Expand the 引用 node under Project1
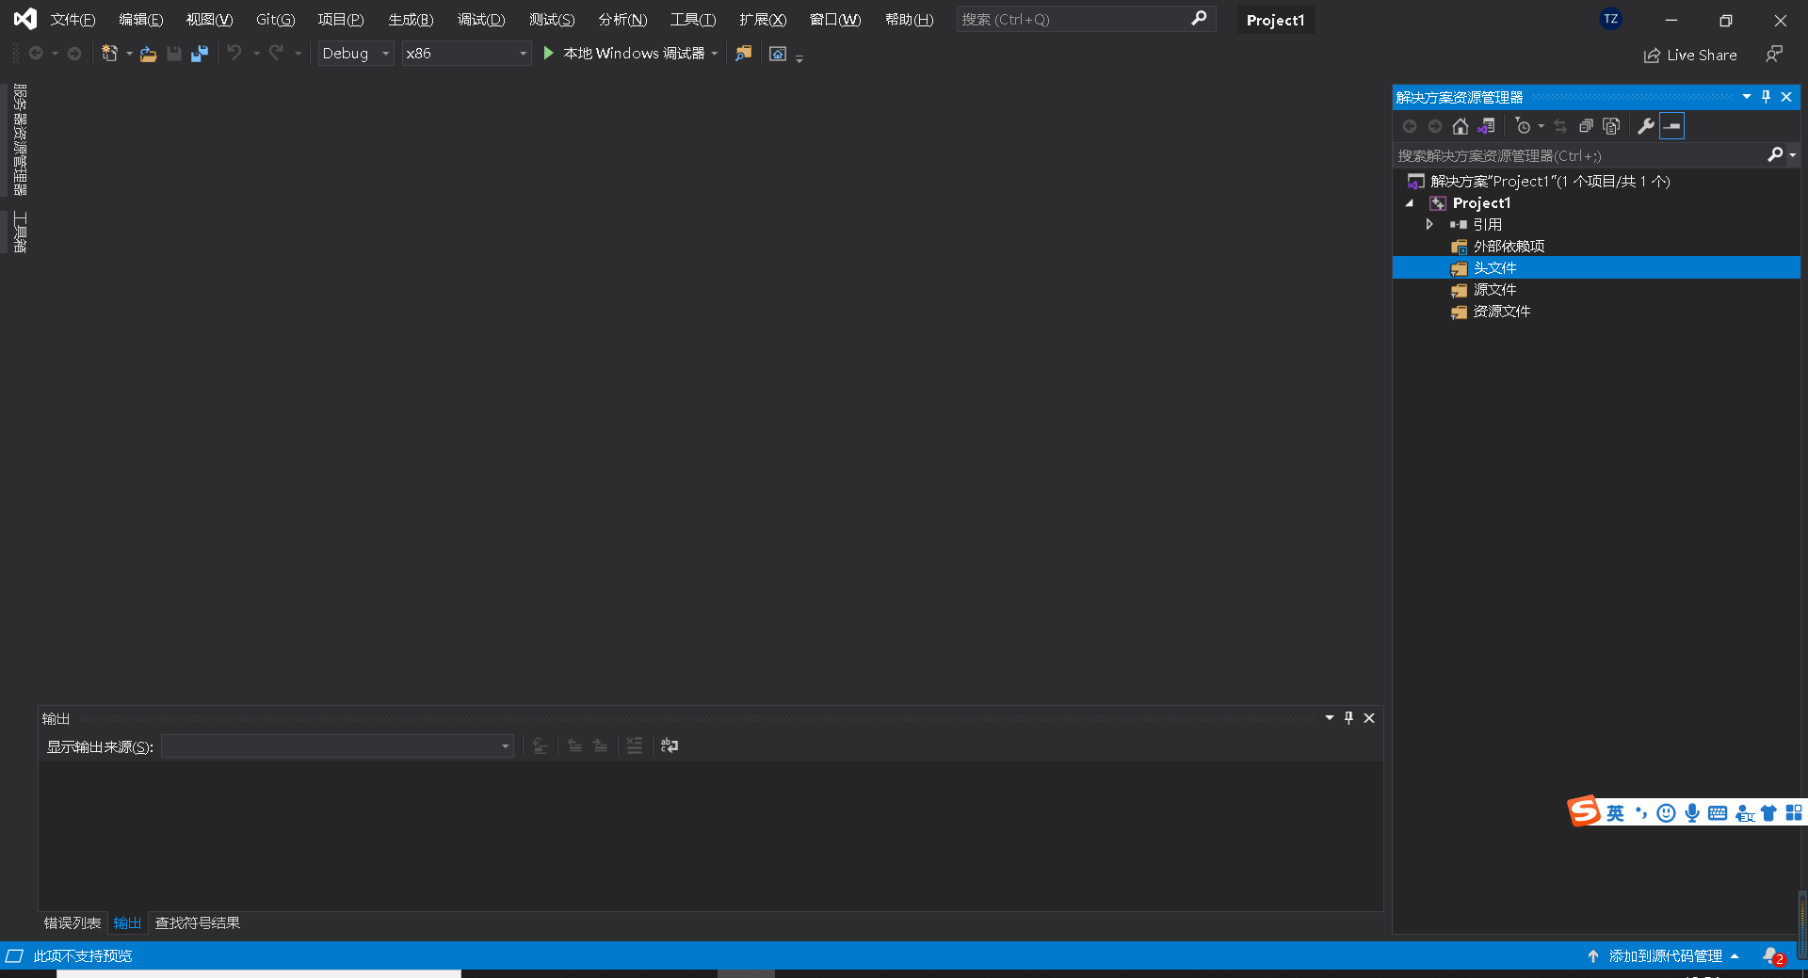1808x978 pixels. tap(1429, 224)
